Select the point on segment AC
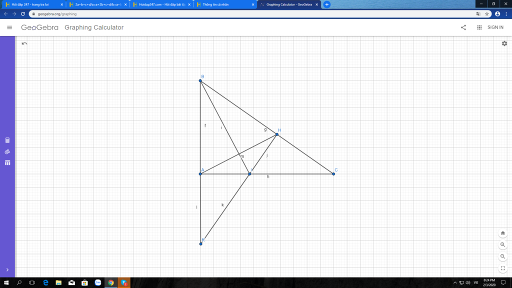This screenshot has height=288, width=512. click(249, 174)
